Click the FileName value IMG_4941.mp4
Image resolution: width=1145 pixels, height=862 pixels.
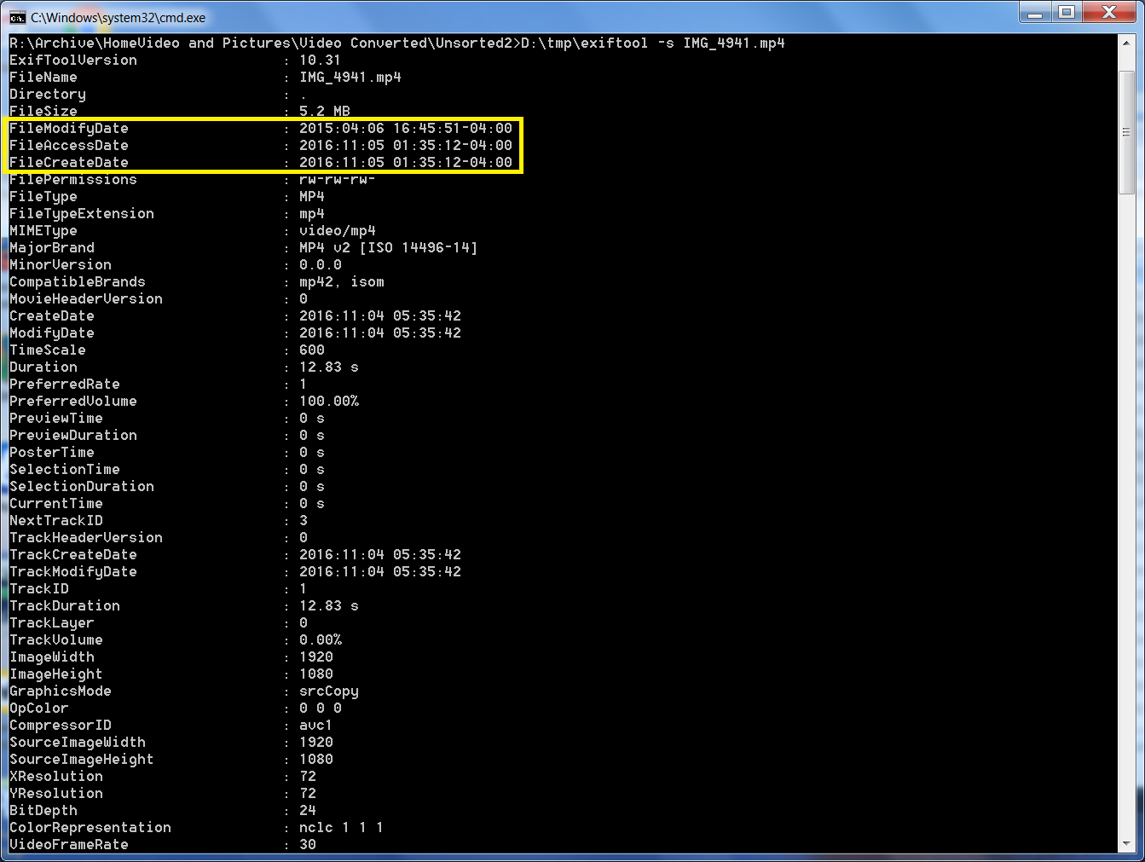click(350, 78)
